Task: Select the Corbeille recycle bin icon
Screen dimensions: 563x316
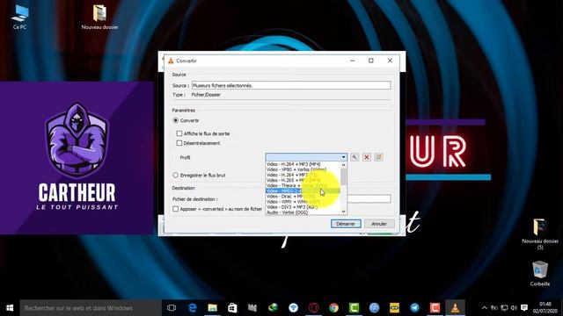Action: click(539, 273)
